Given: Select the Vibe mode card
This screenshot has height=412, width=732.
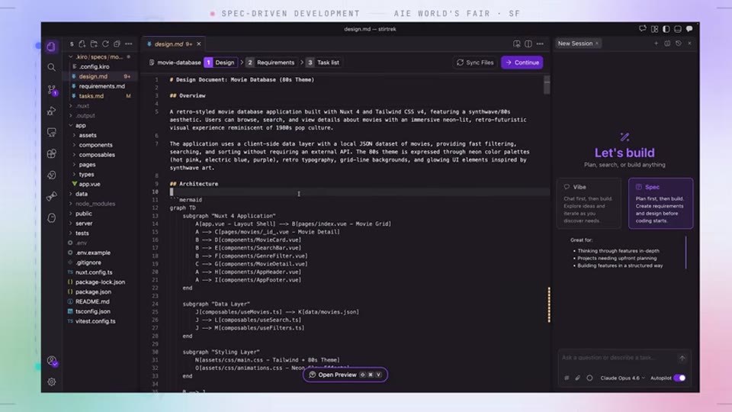Looking at the screenshot, I should coord(589,203).
